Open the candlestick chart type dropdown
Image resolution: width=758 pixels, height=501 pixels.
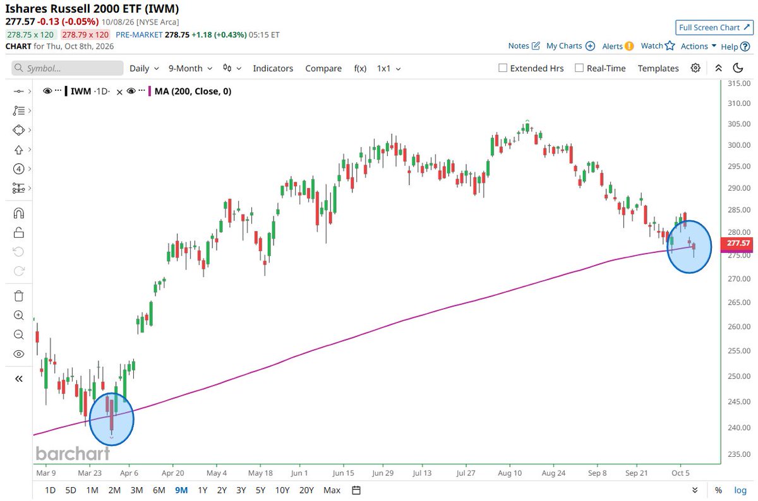click(x=232, y=68)
